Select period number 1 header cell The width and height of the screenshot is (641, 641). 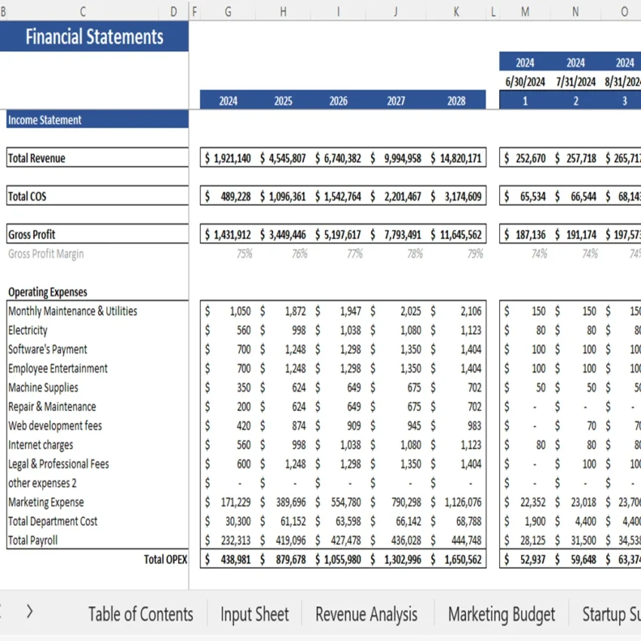tap(525, 99)
